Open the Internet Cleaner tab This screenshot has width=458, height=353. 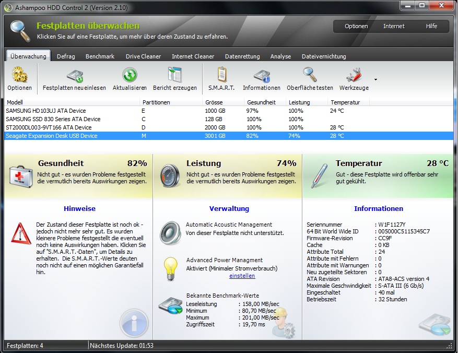(x=193, y=56)
